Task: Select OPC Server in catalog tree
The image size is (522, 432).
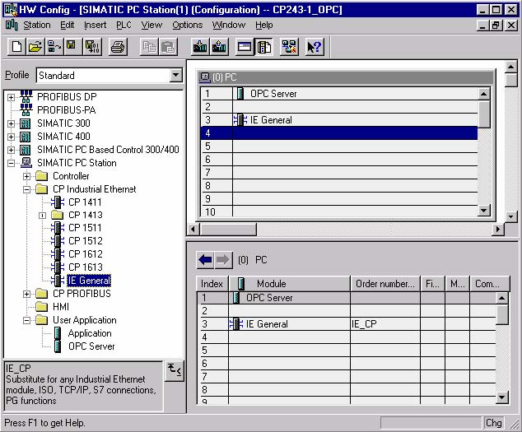Action: click(91, 346)
